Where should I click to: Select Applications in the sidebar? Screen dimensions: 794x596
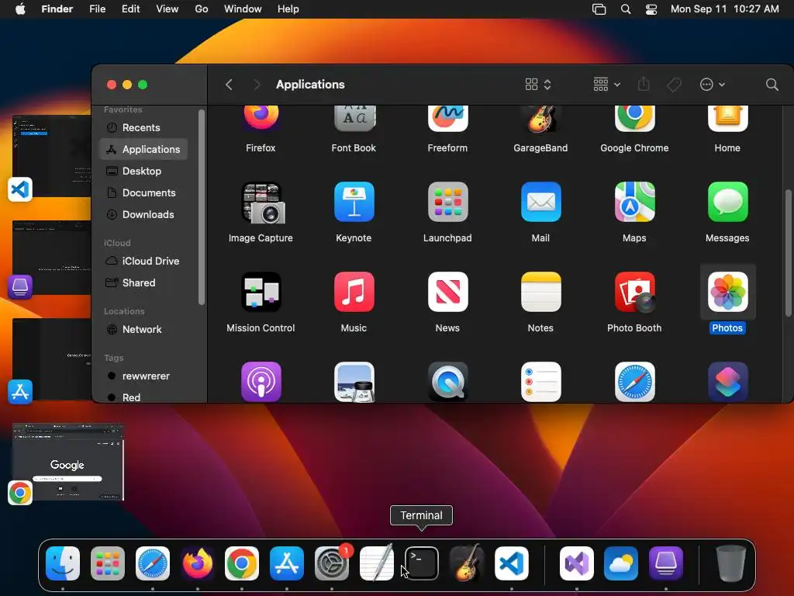pos(143,149)
